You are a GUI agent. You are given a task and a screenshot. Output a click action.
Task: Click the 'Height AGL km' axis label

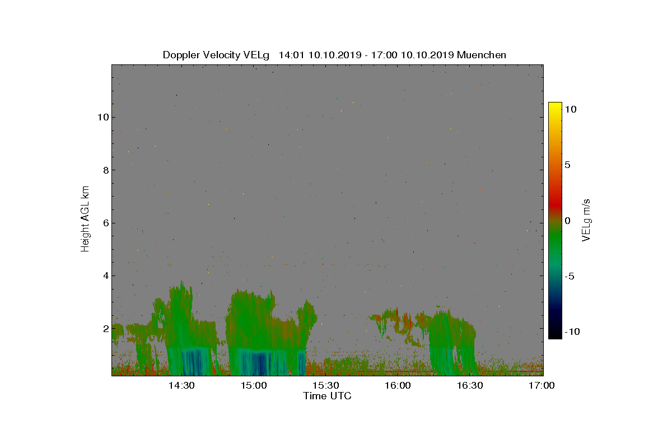tap(86, 219)
